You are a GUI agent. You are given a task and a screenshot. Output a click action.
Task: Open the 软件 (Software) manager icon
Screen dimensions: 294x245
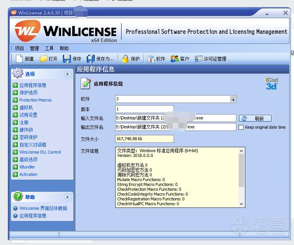(151, 59)
